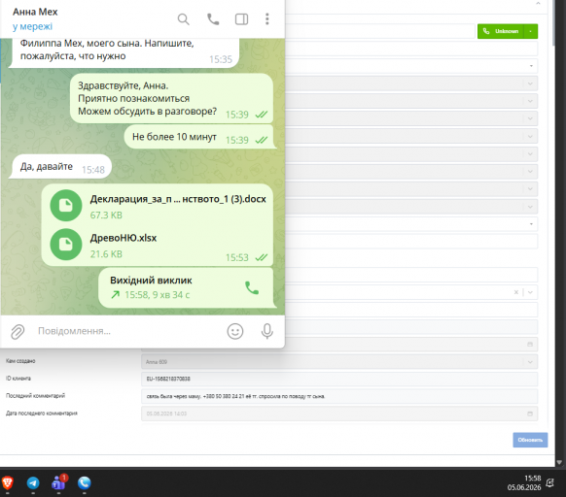Screen dimensions: 566x497
Task: Toggle the Telegram right side panel
Action: (241, 19)
